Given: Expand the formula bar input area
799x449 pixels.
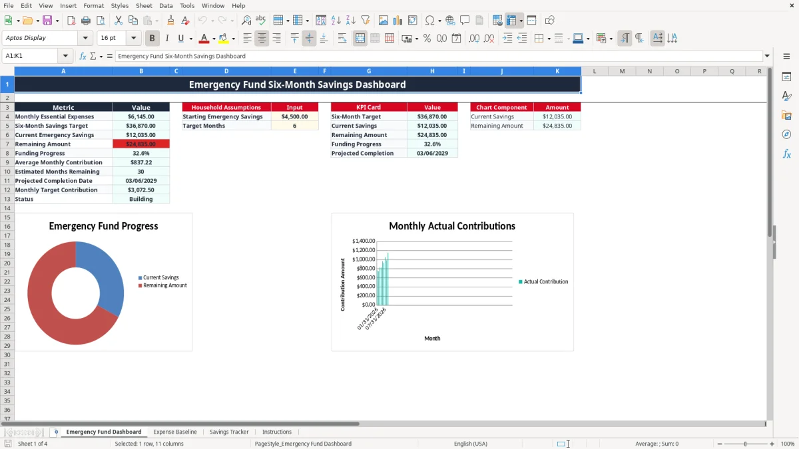Looking at the screenshot, I should coord(767,56).
